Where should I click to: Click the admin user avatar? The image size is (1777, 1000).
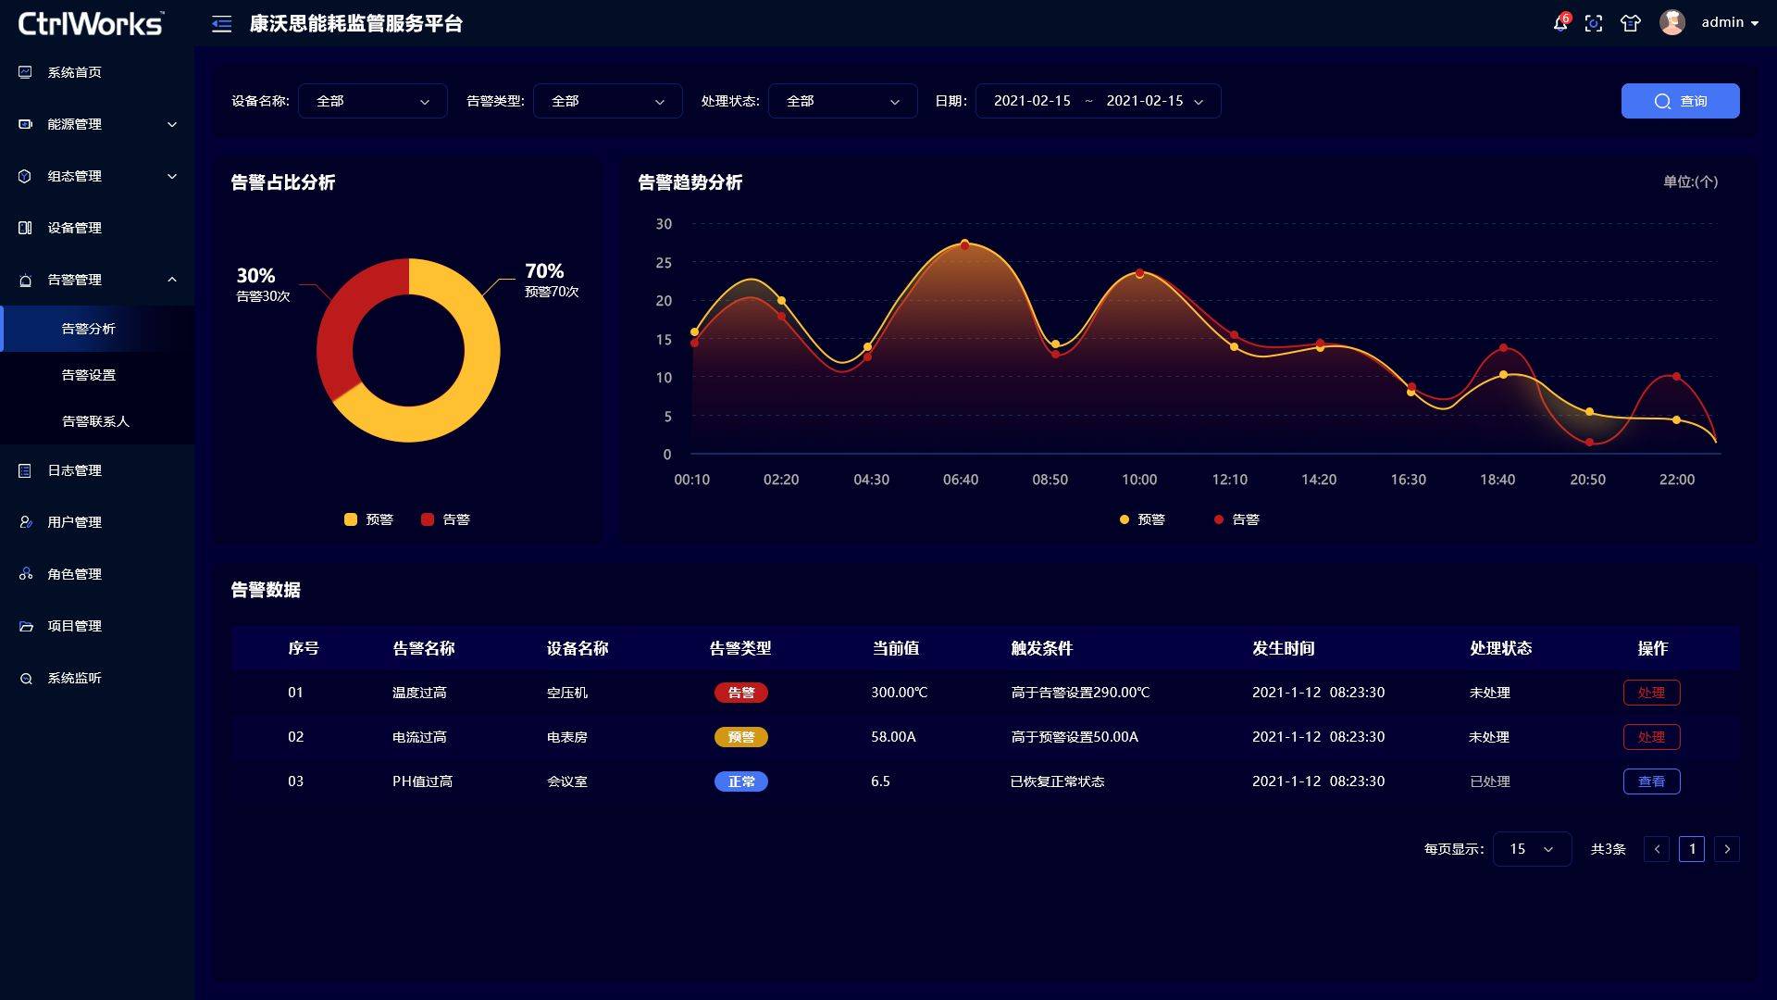pyautogui.click(x=1671, y=22)
